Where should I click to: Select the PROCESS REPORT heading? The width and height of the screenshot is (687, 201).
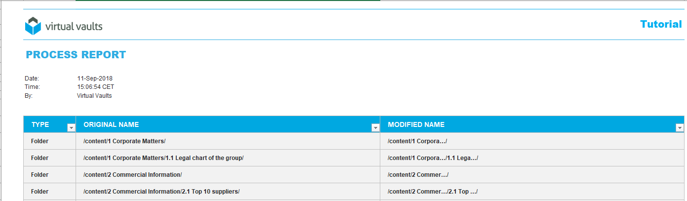[x=76, y=55]
